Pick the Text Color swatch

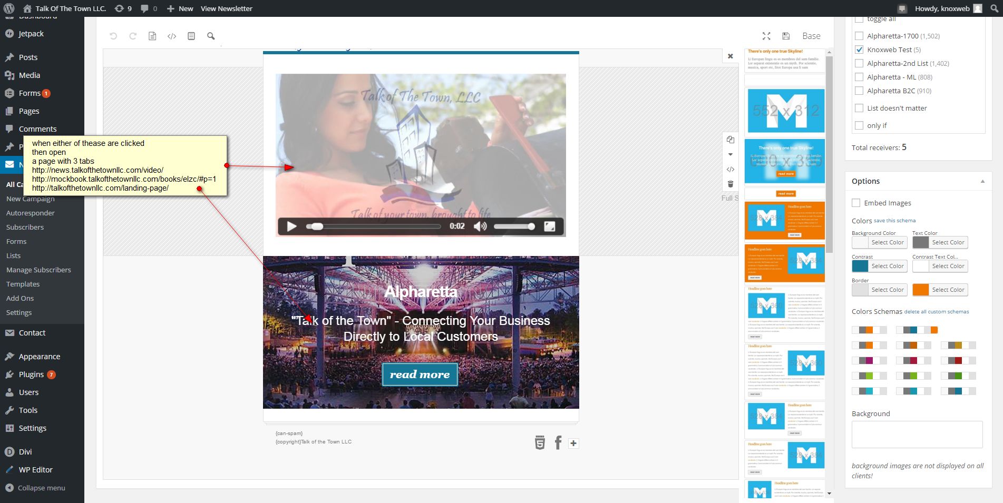pos(921,242)
